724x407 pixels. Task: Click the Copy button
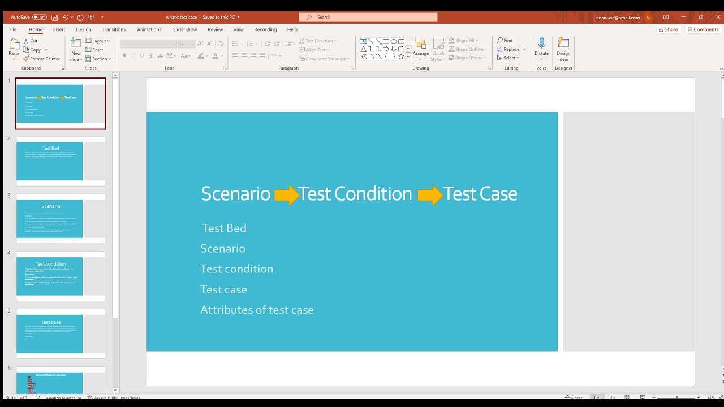coord(32,50)
